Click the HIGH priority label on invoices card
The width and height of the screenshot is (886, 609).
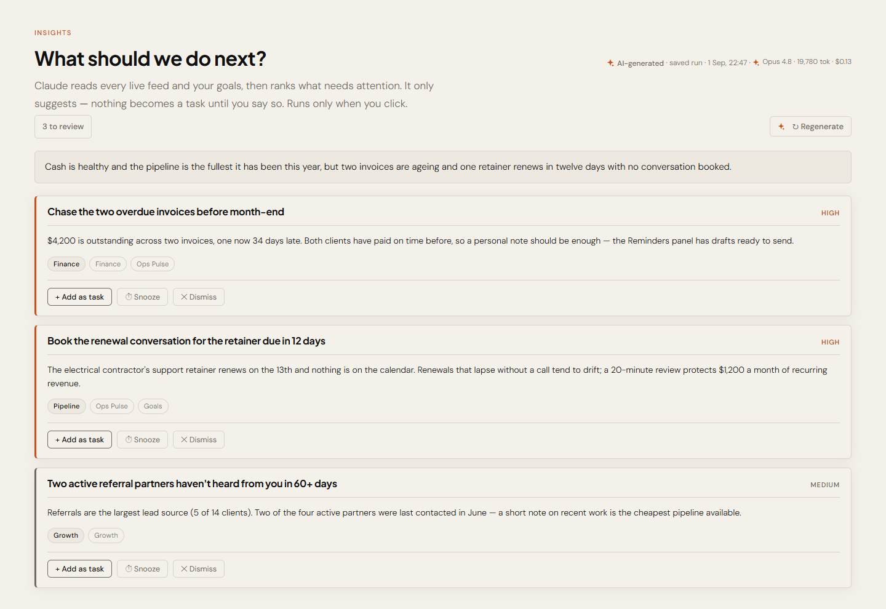(830, 213)
